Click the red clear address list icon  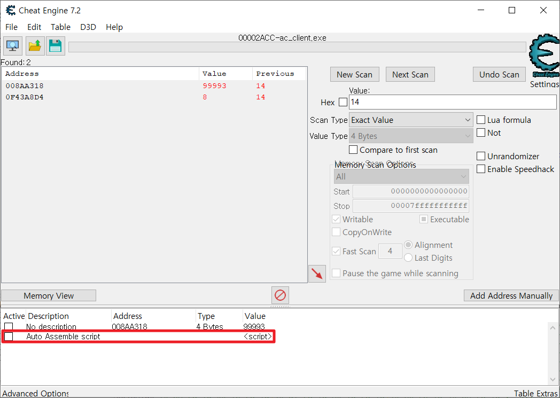click(x=280, y=295)
